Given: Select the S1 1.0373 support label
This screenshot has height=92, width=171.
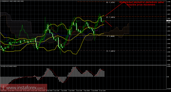Looking at the screenshot, I should click(x=111, y=51).
